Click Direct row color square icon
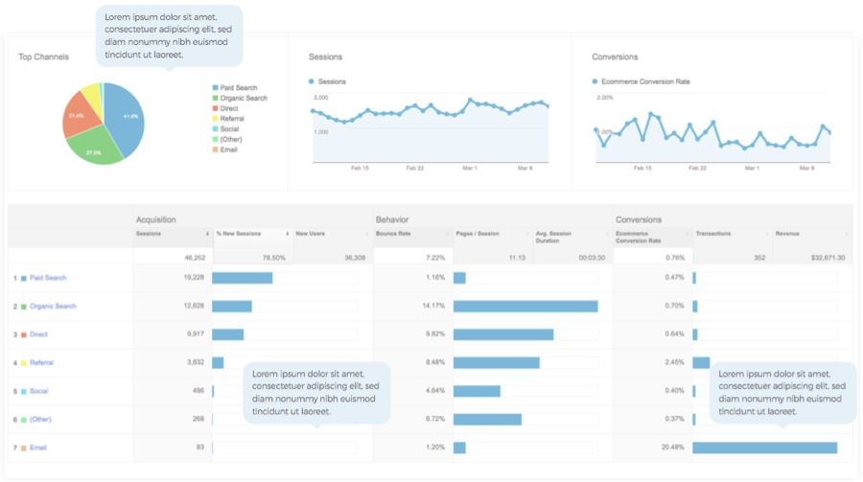Image resolution: width=863 pixels, height=482 pixels. click(24, 335)
